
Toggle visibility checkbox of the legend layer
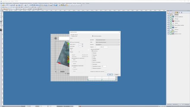coord(171,19)
